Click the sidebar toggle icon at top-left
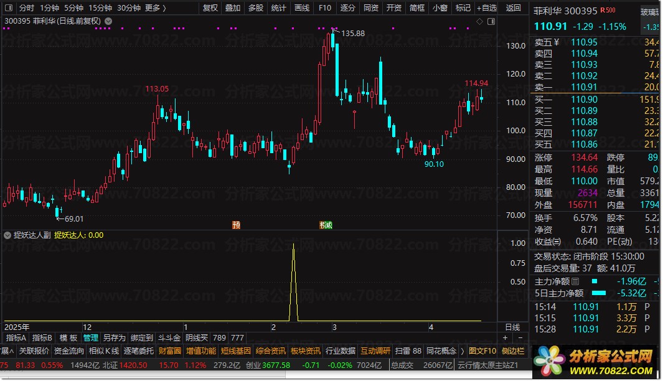663x381 pixels. coord(9,7)
